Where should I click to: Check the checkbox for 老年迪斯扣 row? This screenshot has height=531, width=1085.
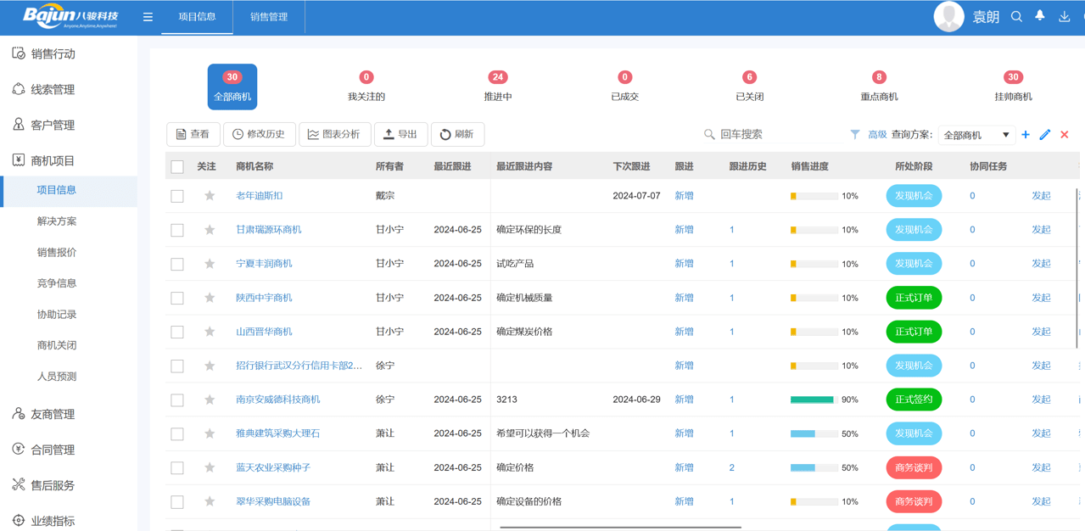[177, 196]
